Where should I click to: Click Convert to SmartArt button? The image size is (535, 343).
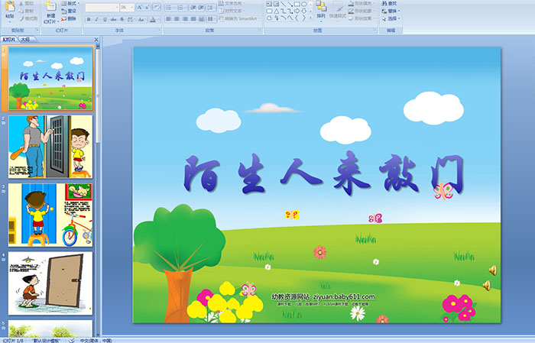240,18
